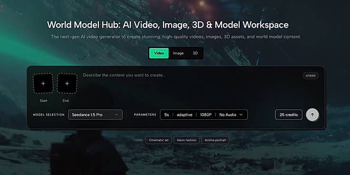Choose the Neon fashion hint
This screenshot has height=175, width=350.
[x=186, y=140]
